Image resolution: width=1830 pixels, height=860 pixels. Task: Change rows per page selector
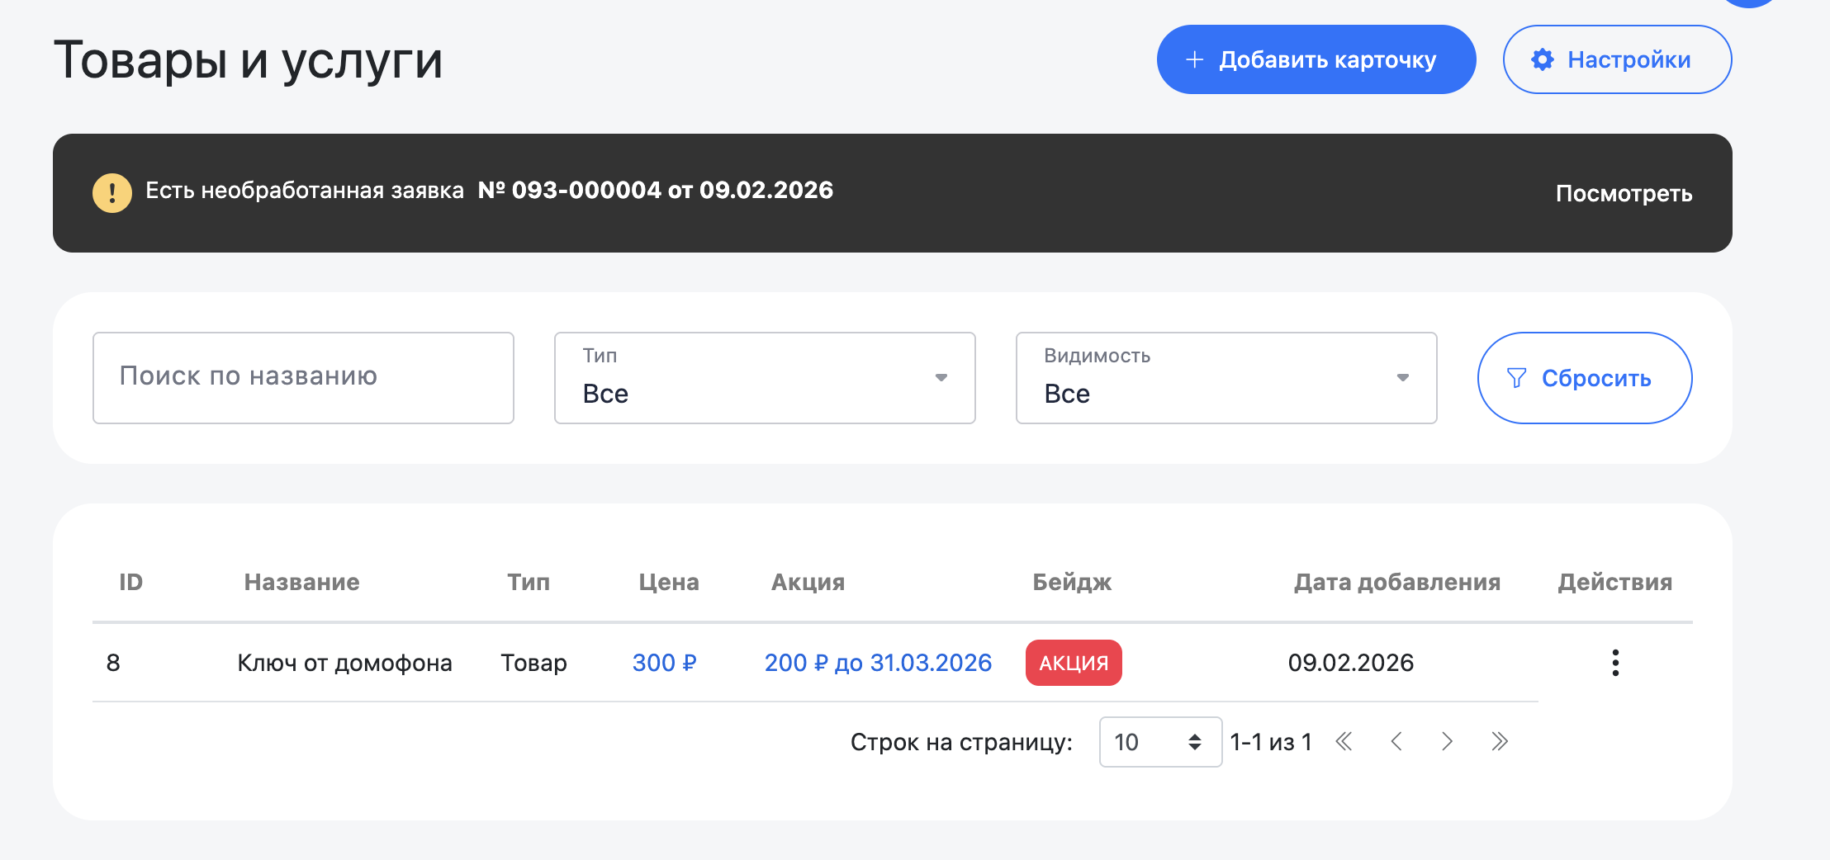1159,742
